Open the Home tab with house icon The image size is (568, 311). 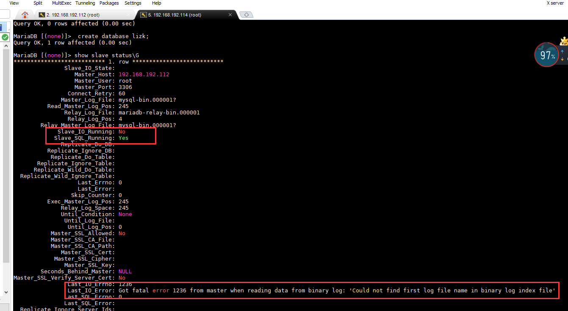click(25, 15)
